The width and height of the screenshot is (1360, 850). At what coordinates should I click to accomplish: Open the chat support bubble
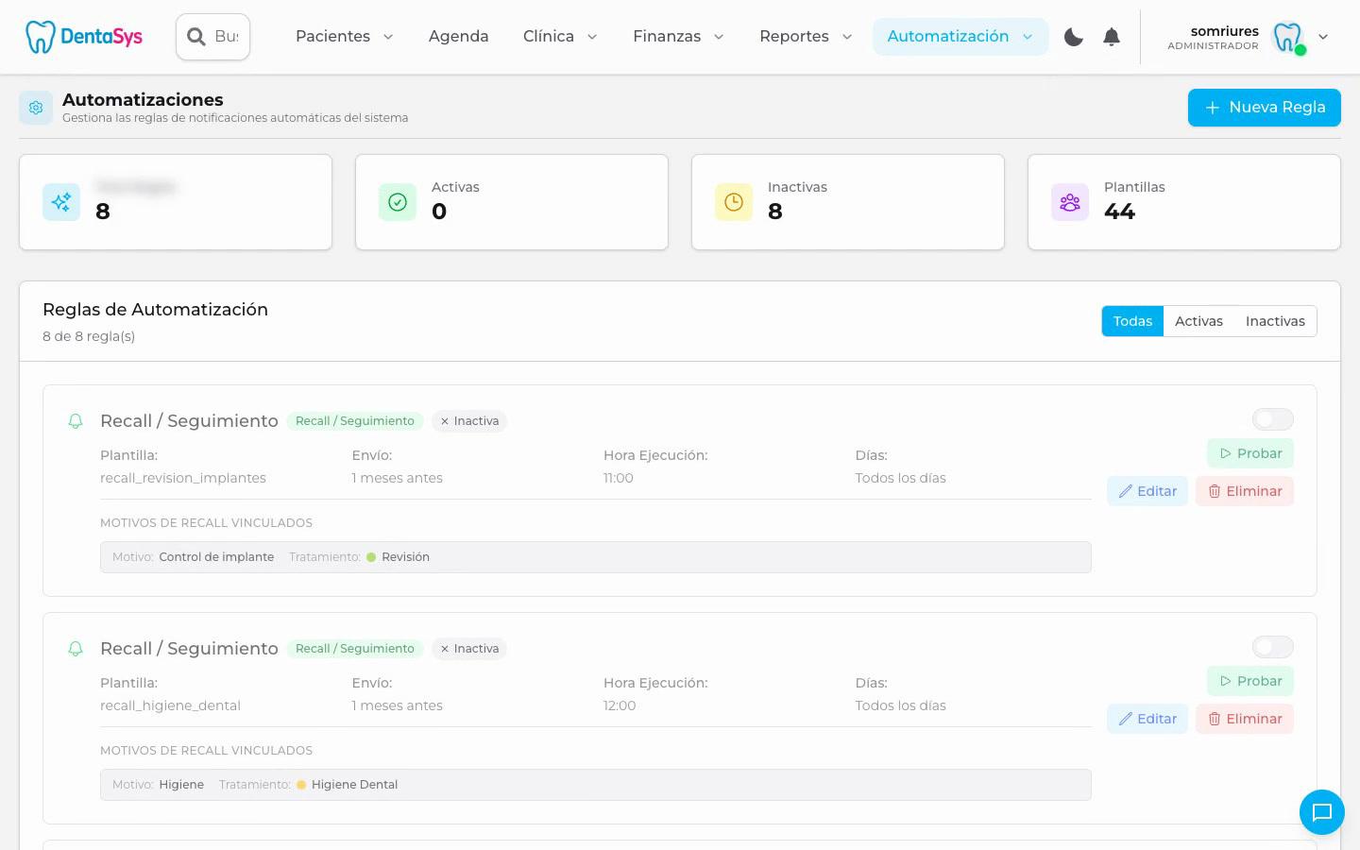click(x=1322, y=812)
